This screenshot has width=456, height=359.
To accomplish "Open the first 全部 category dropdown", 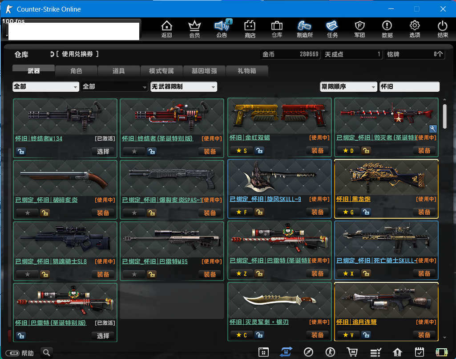I will point(46,87).
